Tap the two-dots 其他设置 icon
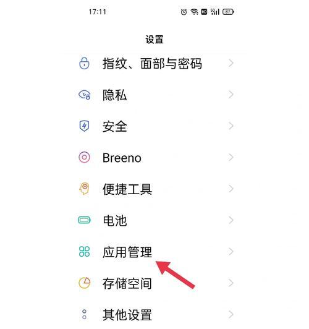The image size is (309, 329). [84, 314]
